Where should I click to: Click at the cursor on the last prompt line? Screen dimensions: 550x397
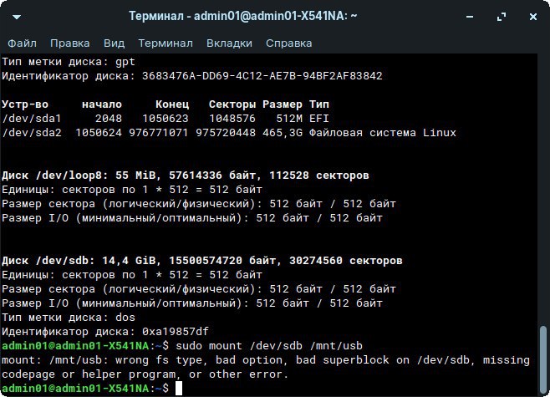(179, 389)
